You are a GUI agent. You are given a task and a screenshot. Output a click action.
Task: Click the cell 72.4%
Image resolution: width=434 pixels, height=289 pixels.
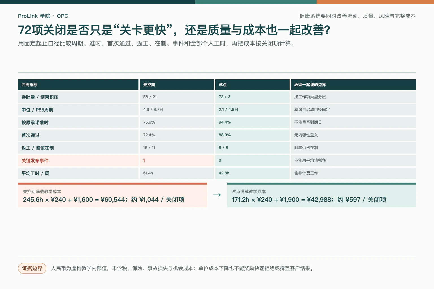click(x=177, y=135)
